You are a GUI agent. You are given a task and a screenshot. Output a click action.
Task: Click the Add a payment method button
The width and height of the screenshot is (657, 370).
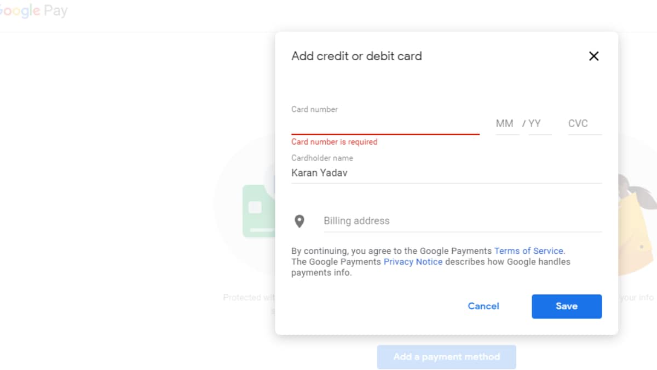pyautogui.click(x=446, y=357)
